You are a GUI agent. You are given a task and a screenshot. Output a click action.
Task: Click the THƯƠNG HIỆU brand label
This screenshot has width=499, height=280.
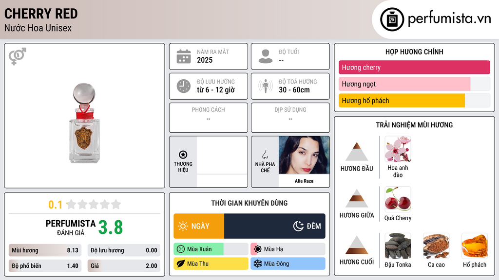(x=183, y=167)
